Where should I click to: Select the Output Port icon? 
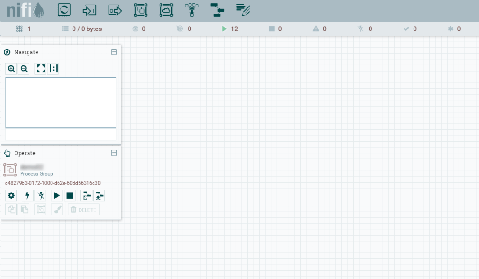coord(115,10)
